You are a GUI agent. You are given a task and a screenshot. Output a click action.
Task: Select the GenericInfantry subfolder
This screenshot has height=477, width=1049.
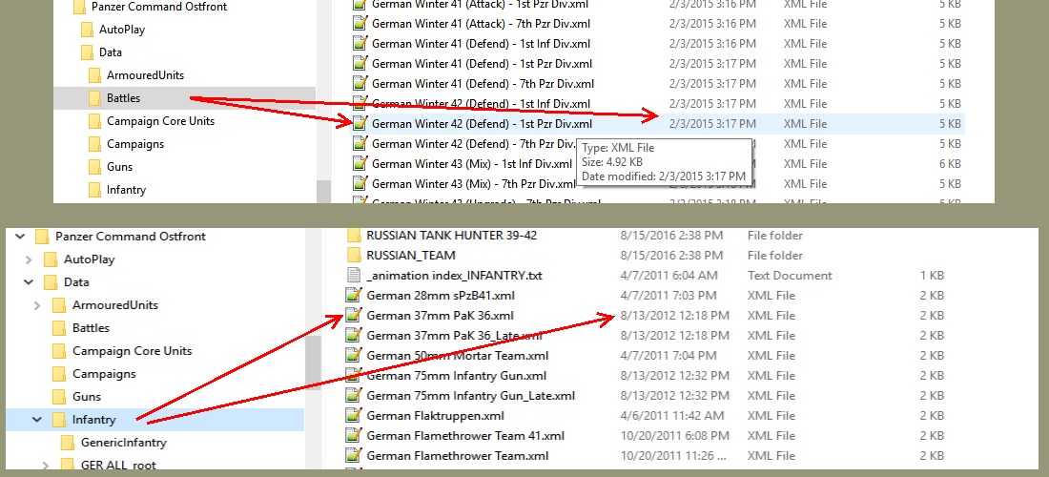point(124,443)
